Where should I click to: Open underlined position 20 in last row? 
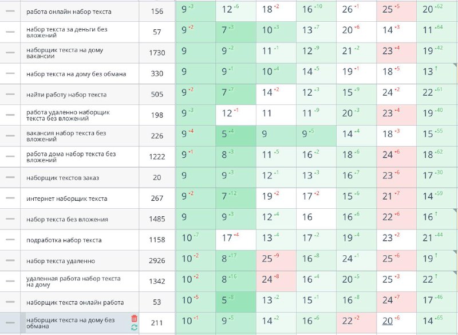pyautogui.click(x=388, y=321)
